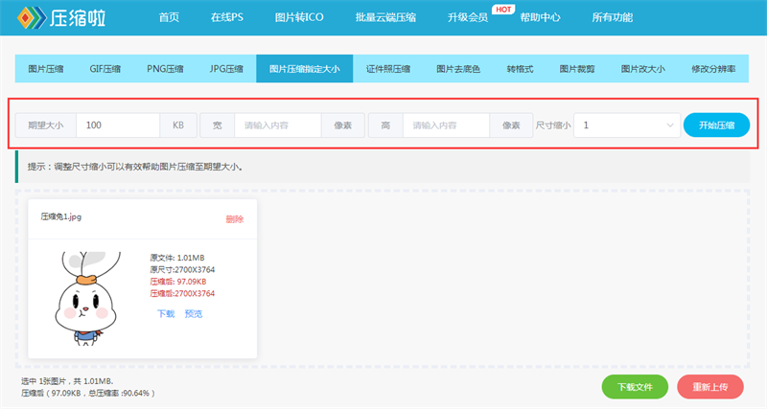Click the green 下载文件 button
Screen dimensions: 767x409
coord(635,387)
